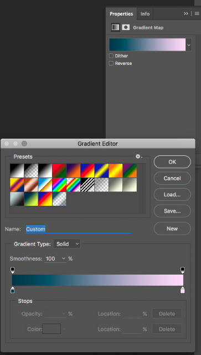Select the layer mask icon in Properties
The height and width of the screenshot is (355, 201).
click(126, 27)
